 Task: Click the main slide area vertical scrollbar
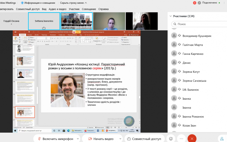click(x=140, y=97)
